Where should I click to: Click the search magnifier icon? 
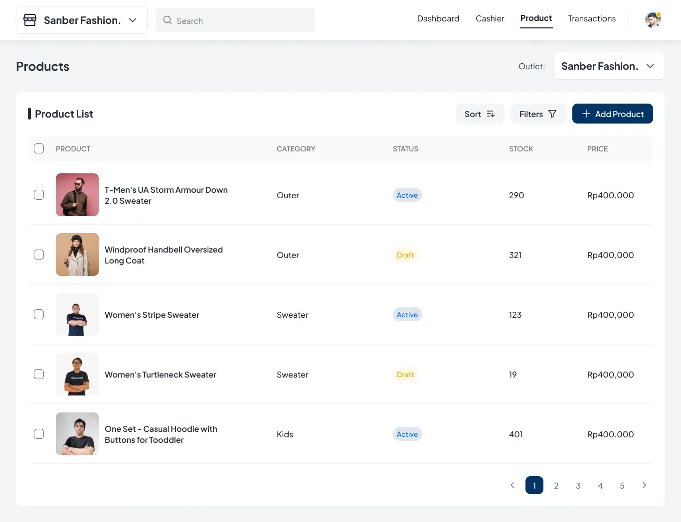tap(168, 20)
